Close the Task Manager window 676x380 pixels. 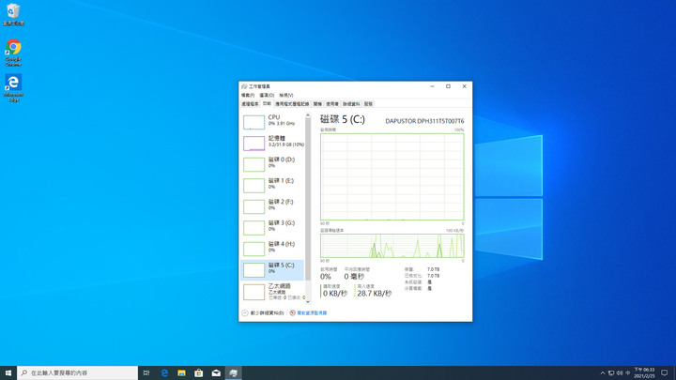pyautogui.click(x=465, y=86)
